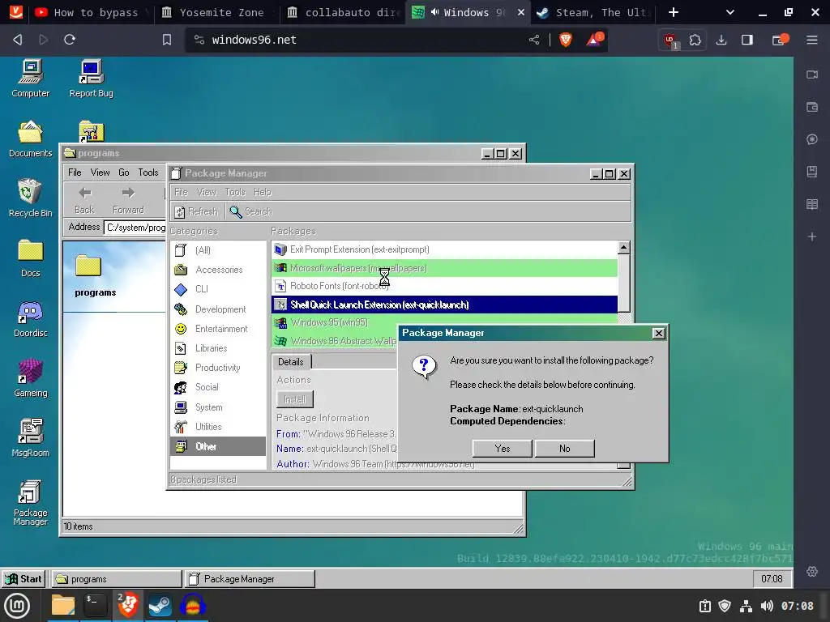Open Package Manager Help menu
Screen dimensions: 830x622
(263, 192)
